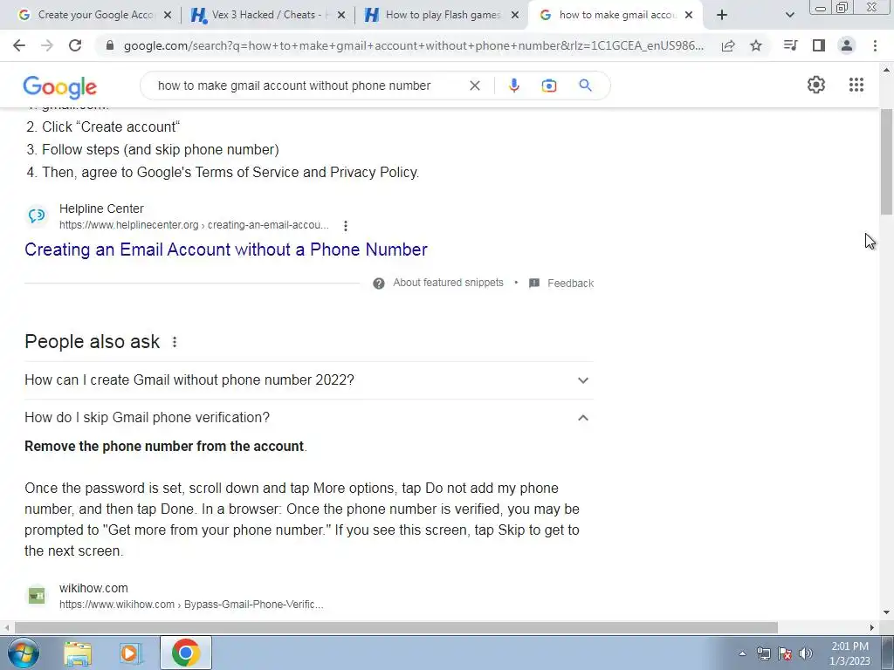Open Google apps grid
This screenshot has width=894, height=670.
[x=856, y=85]
